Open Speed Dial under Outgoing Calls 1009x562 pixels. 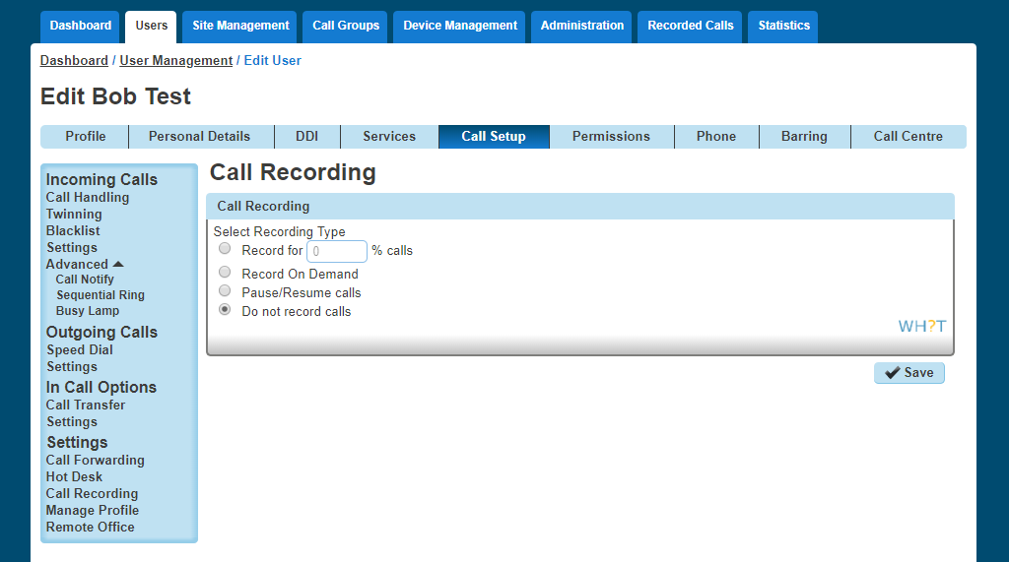coord(80,349)
